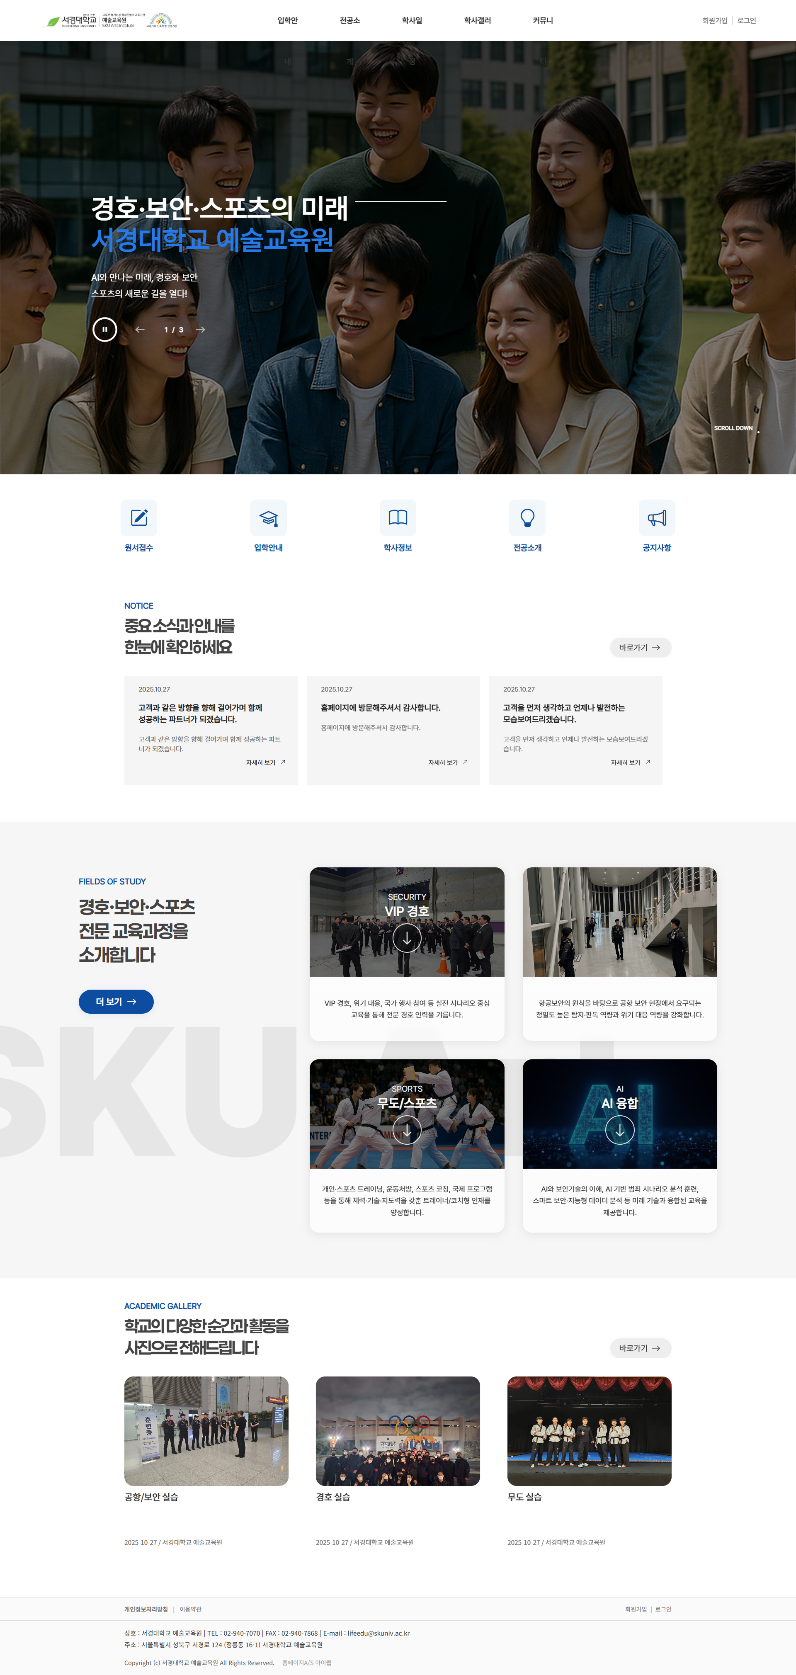Open the 경호 실습 gallery thumbnail
This screenshot has height=1675, width=796.
[x=397, y=1430]
